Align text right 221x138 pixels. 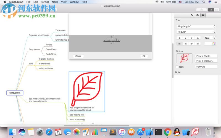click(x=198, y=44)
